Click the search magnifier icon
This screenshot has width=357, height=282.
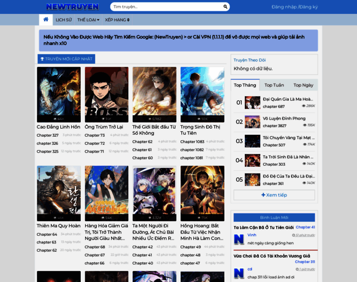[x=225, y=7]
